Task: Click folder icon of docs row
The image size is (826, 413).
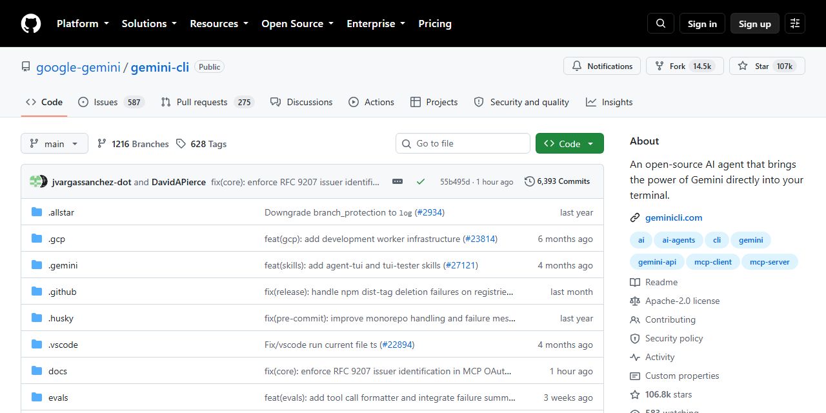Action: point(37,371)
